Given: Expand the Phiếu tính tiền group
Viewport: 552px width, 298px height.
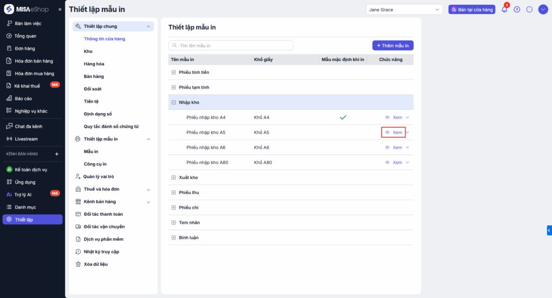Looking at the screenshot, I should click(174, 72).
